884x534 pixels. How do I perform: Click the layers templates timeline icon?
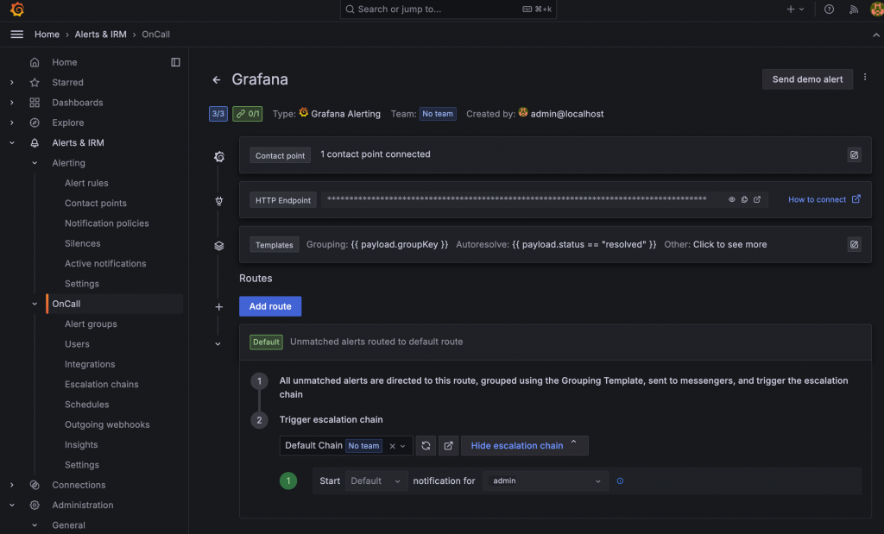pos(219,246)
